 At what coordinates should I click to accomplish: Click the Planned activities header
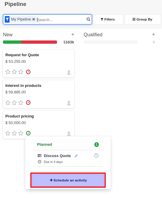click(68, 145)
